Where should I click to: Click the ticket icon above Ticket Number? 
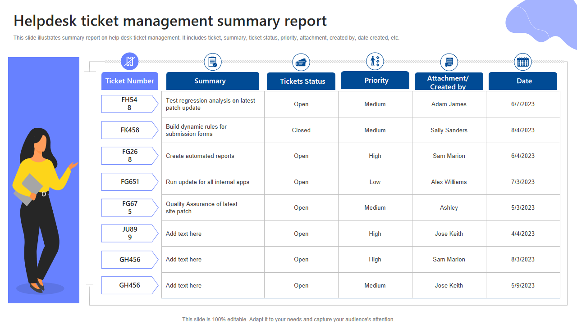click(130, 61)
